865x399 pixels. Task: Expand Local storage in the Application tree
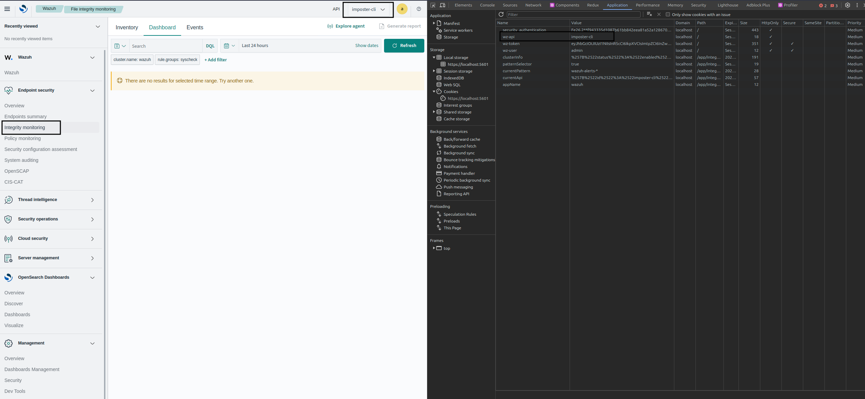(434, 57)
